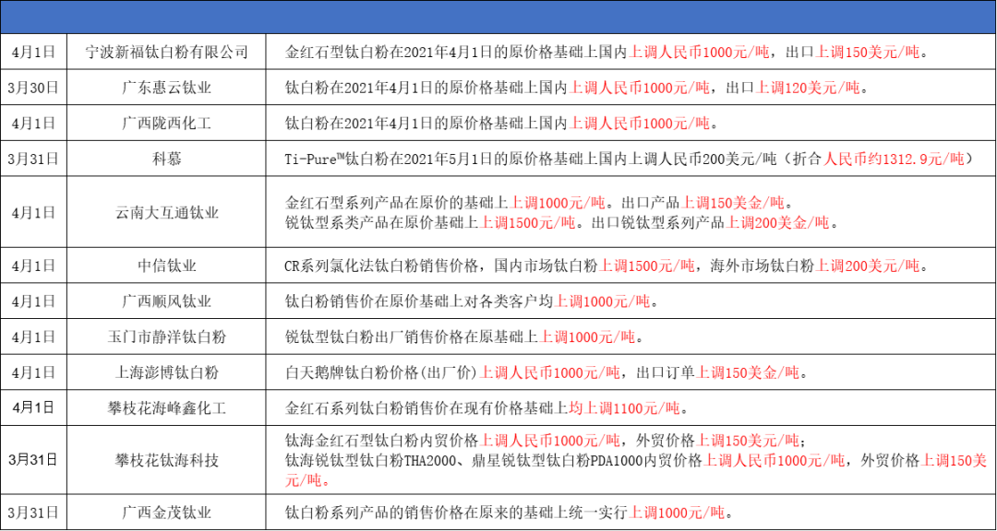997x531 pixels.
Task: Click 玉门市静洋钛白粉 company name
Action: tap(168, 335)
